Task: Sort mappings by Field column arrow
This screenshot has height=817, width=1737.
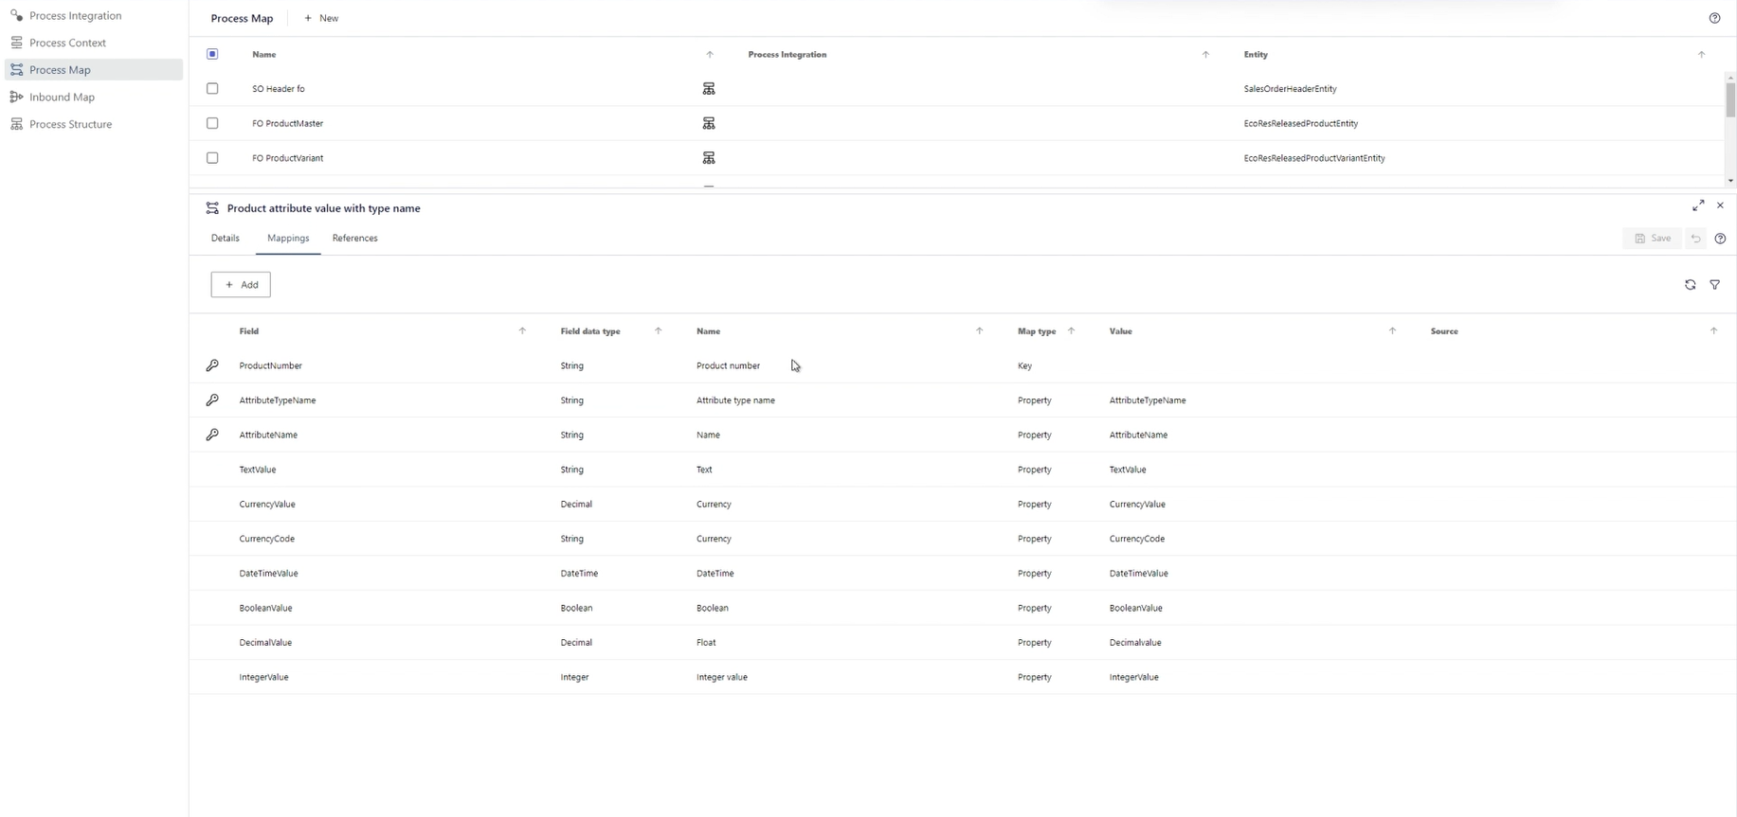Action: [522, 331]
